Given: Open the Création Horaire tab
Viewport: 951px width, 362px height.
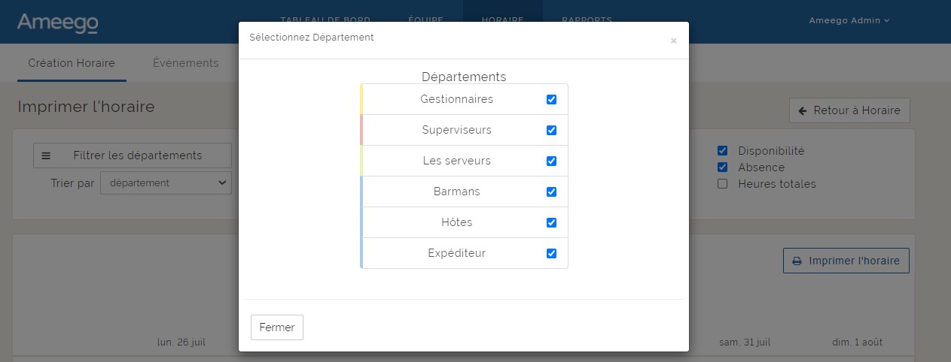Looking at the screenshot, I should 72,63.
